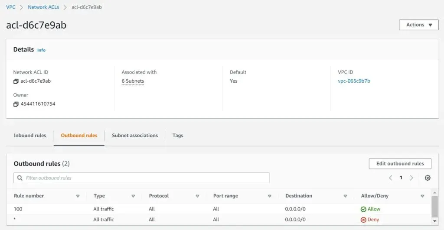444x230 pixels.
Task: Copy the Owner ID 454411610754
Action: pyautogui.click(x=16, y=104)
